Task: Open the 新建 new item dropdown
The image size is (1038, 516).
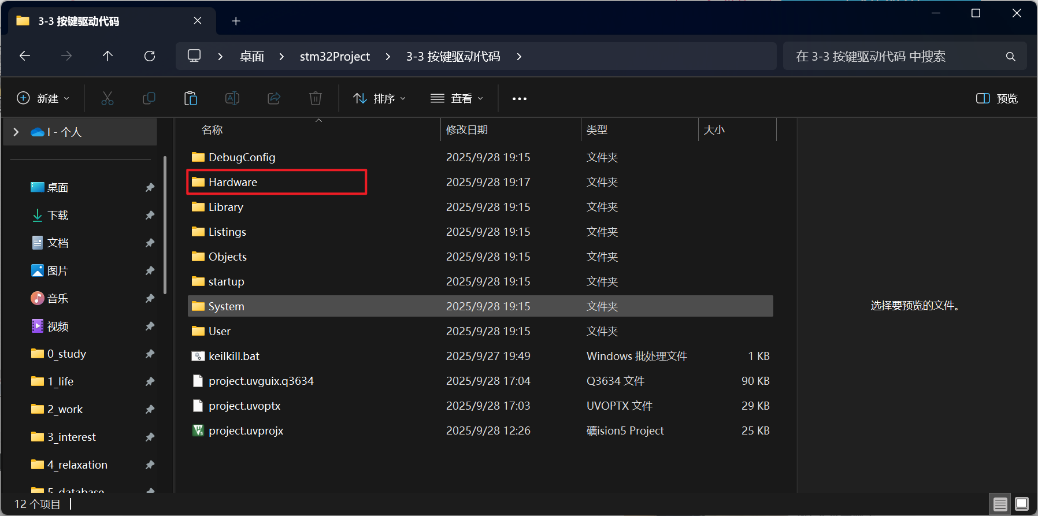Action: 43,98
